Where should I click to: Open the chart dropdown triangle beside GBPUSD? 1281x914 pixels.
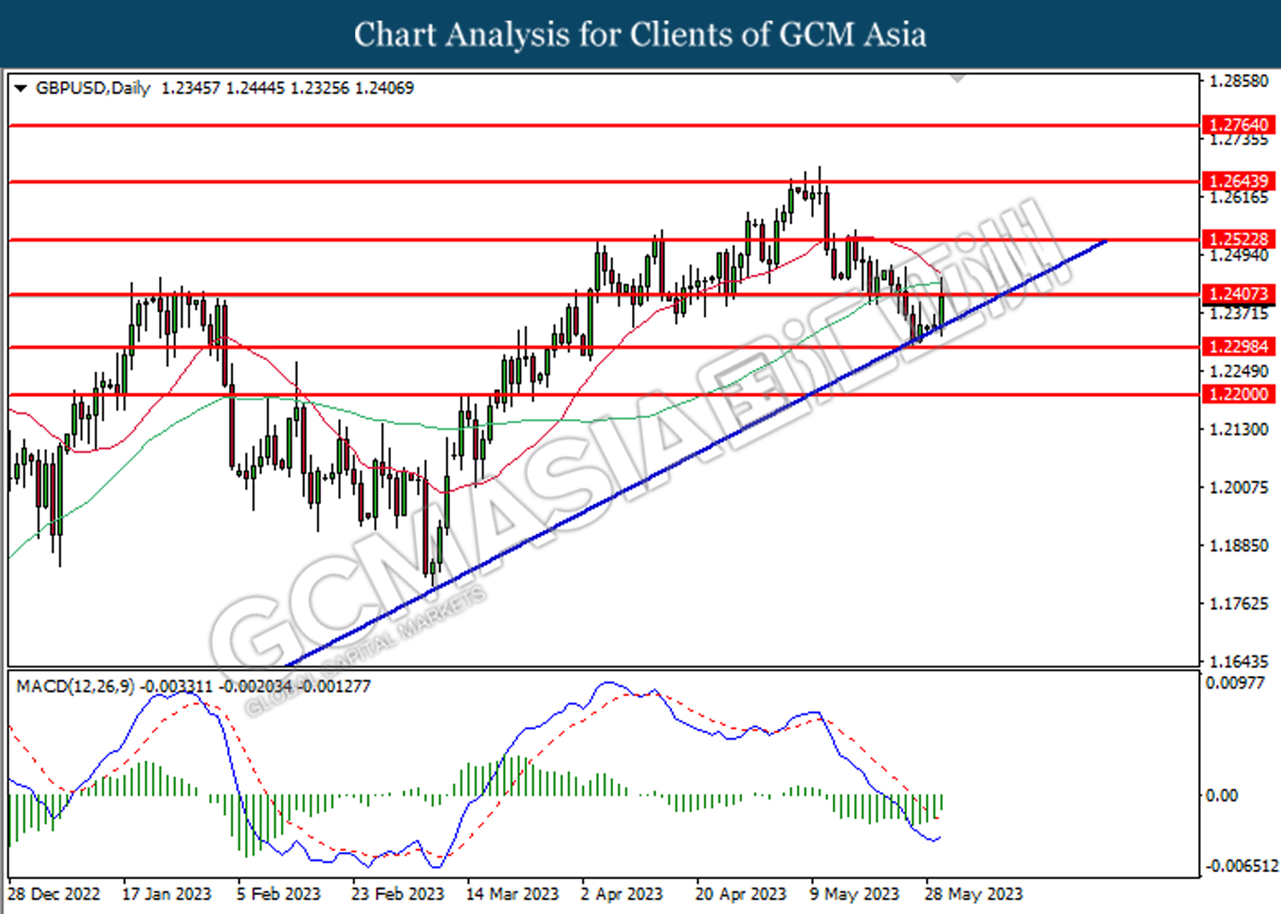[x=21, y=88]
